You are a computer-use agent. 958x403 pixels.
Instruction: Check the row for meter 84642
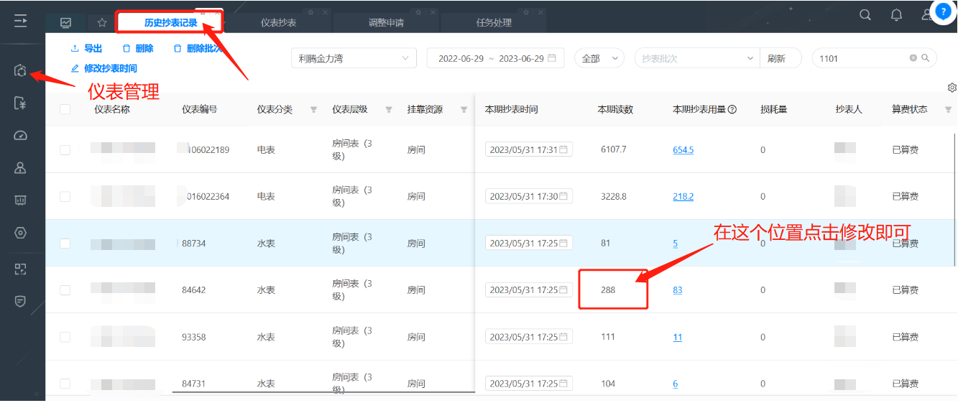tap(65, 290)
